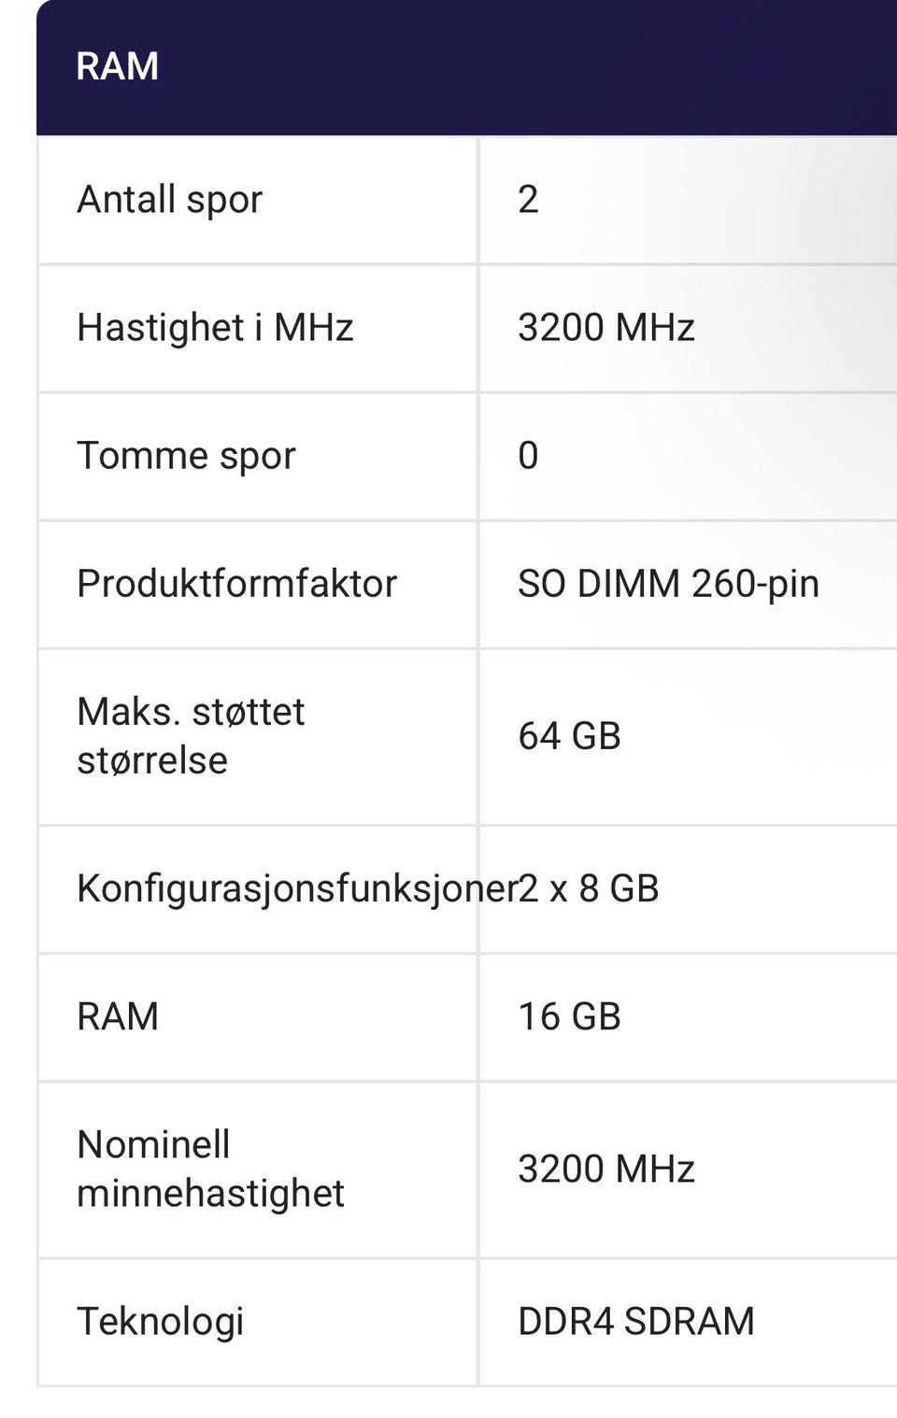Select the Produktformfaktor label
Screen dimensions: 897x1418
pos(236,583)
